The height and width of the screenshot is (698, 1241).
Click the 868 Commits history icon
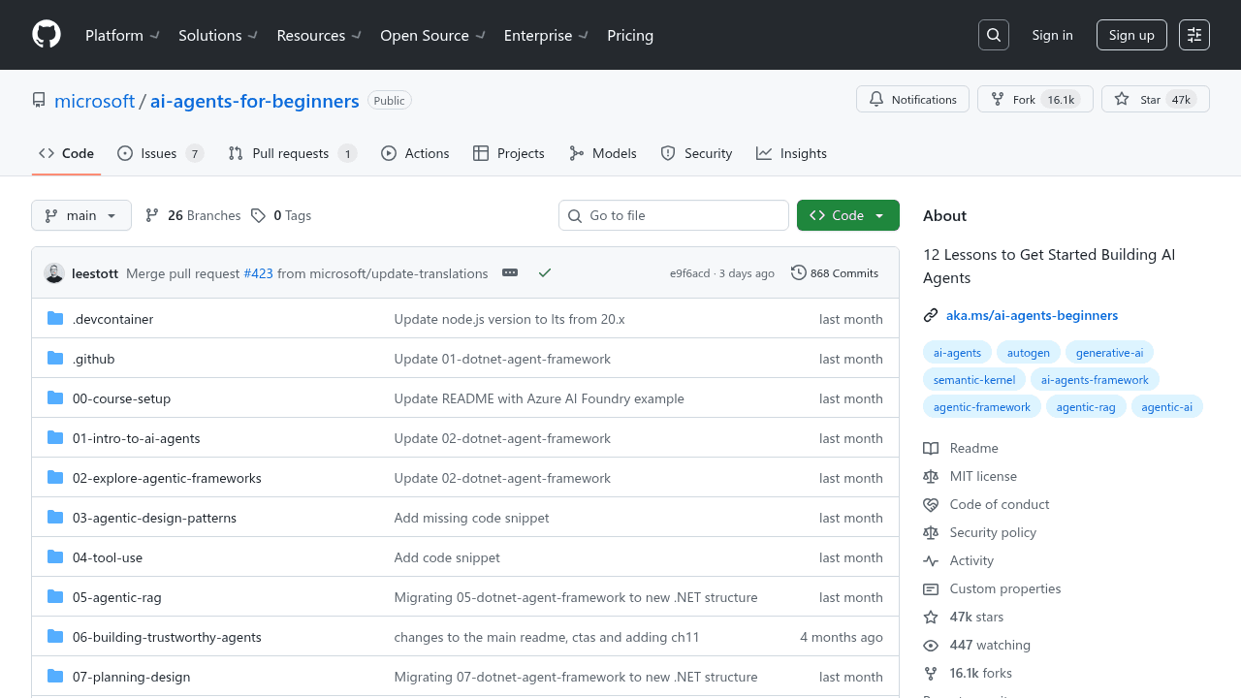(x=798, y=273)
